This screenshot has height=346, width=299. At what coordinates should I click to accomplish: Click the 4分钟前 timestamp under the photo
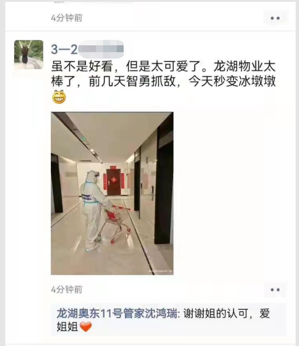click(67, 289)
